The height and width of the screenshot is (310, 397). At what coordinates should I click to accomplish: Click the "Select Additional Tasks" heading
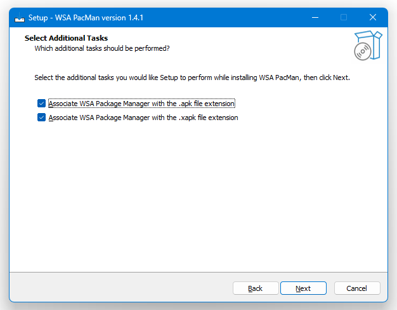coord(66,38)
